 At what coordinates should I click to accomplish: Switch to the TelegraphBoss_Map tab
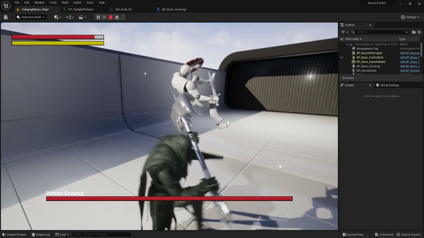point(35,9)
